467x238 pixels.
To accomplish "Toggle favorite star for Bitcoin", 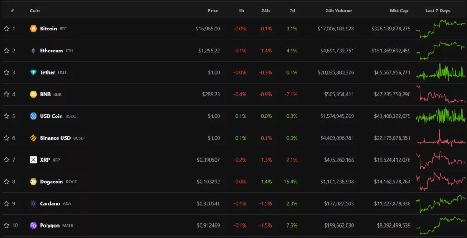I will (x=6, y=29).
